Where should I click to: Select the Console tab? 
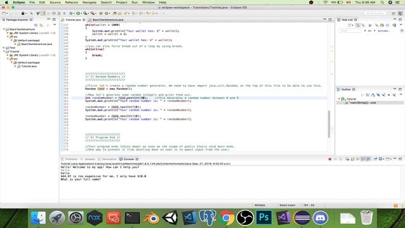pos(128,159)
